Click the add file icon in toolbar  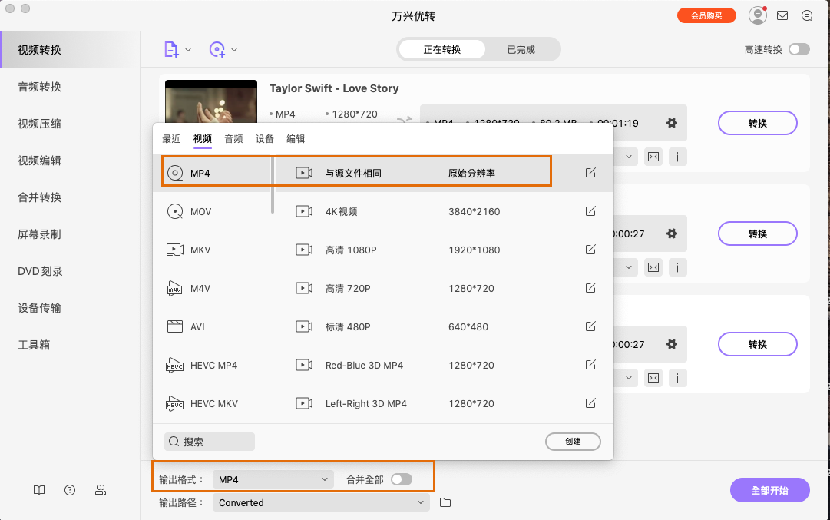coord(173,48)
